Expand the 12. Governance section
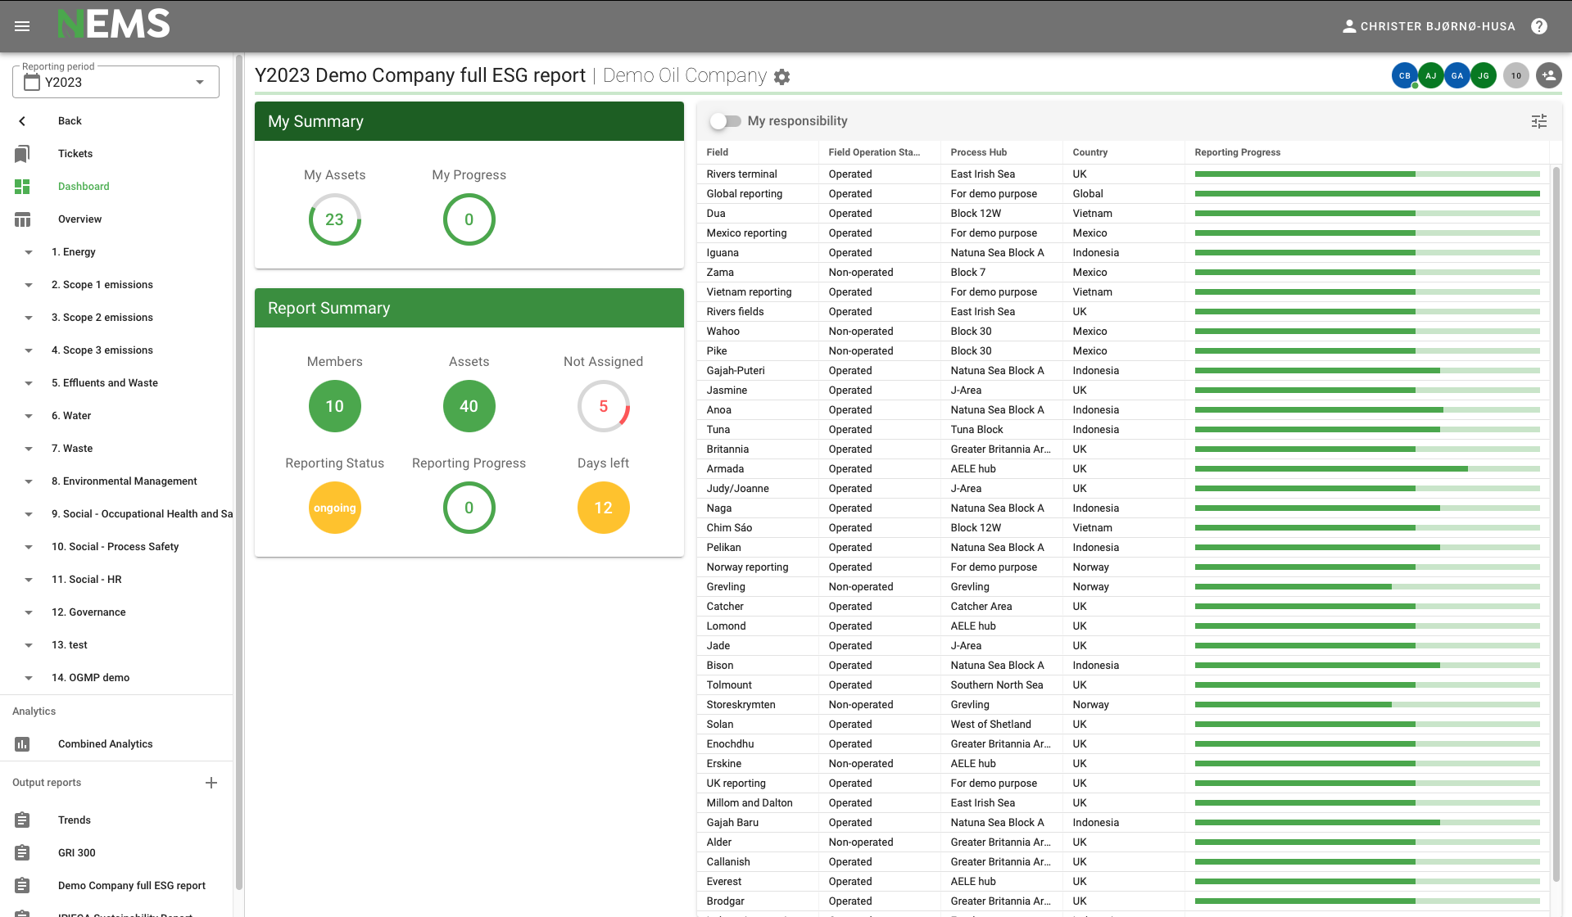The width and height of the screenshot is (1572, 917). point(29,612)
